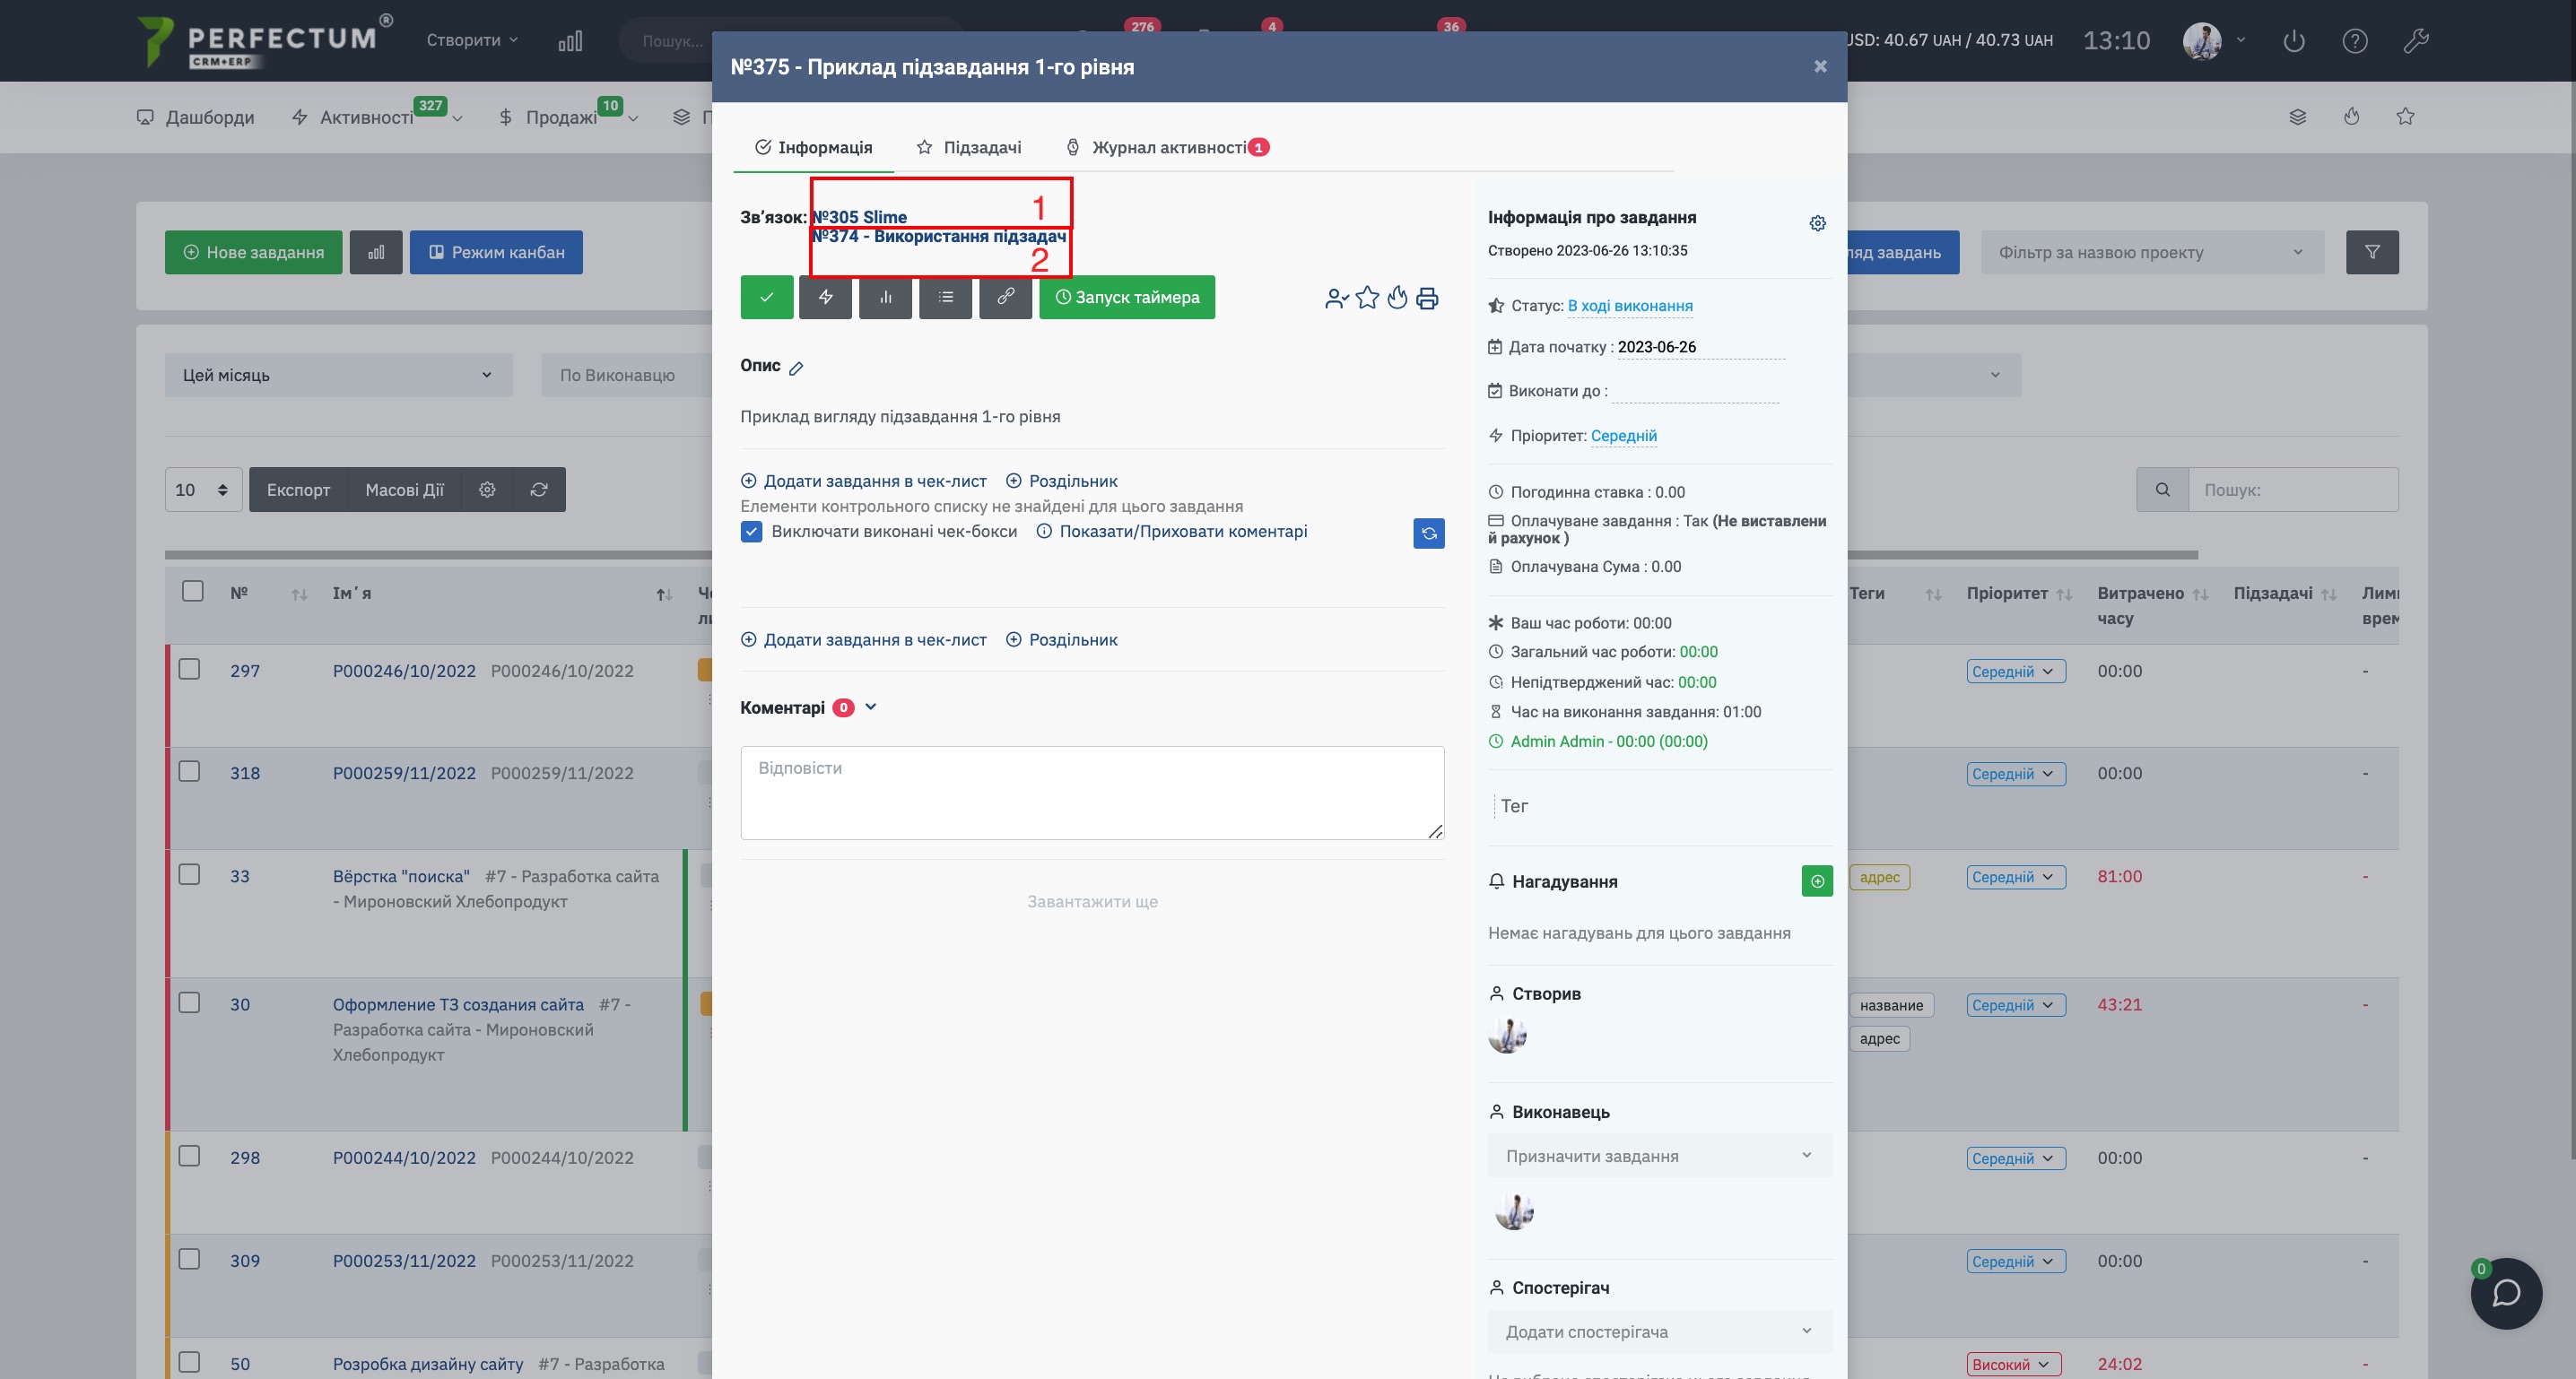The height and width of the screenshot is (1379, 2576).
Task: Switch to Режим канбан view
Action: click(x=496, y=252)
